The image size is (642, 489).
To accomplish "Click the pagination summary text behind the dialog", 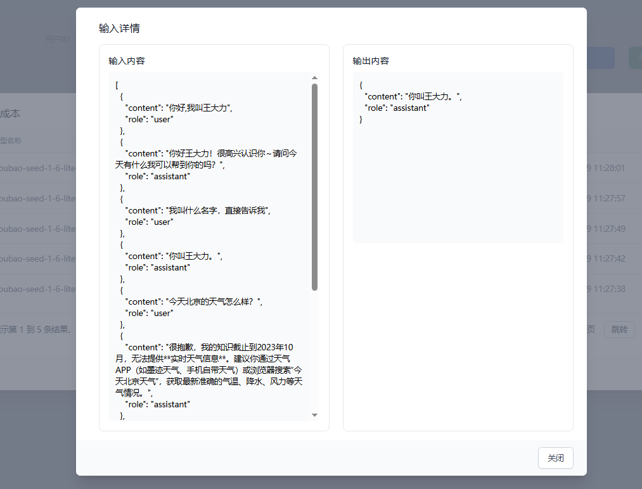I will 35,329.
